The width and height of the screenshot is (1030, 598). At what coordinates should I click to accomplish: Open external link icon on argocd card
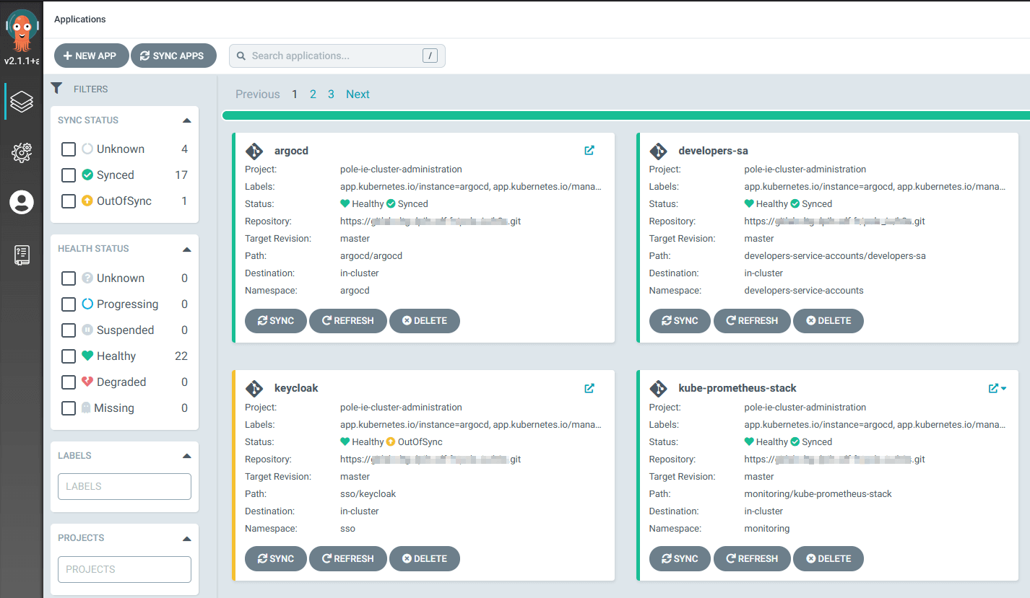click(x=589, y=150)
